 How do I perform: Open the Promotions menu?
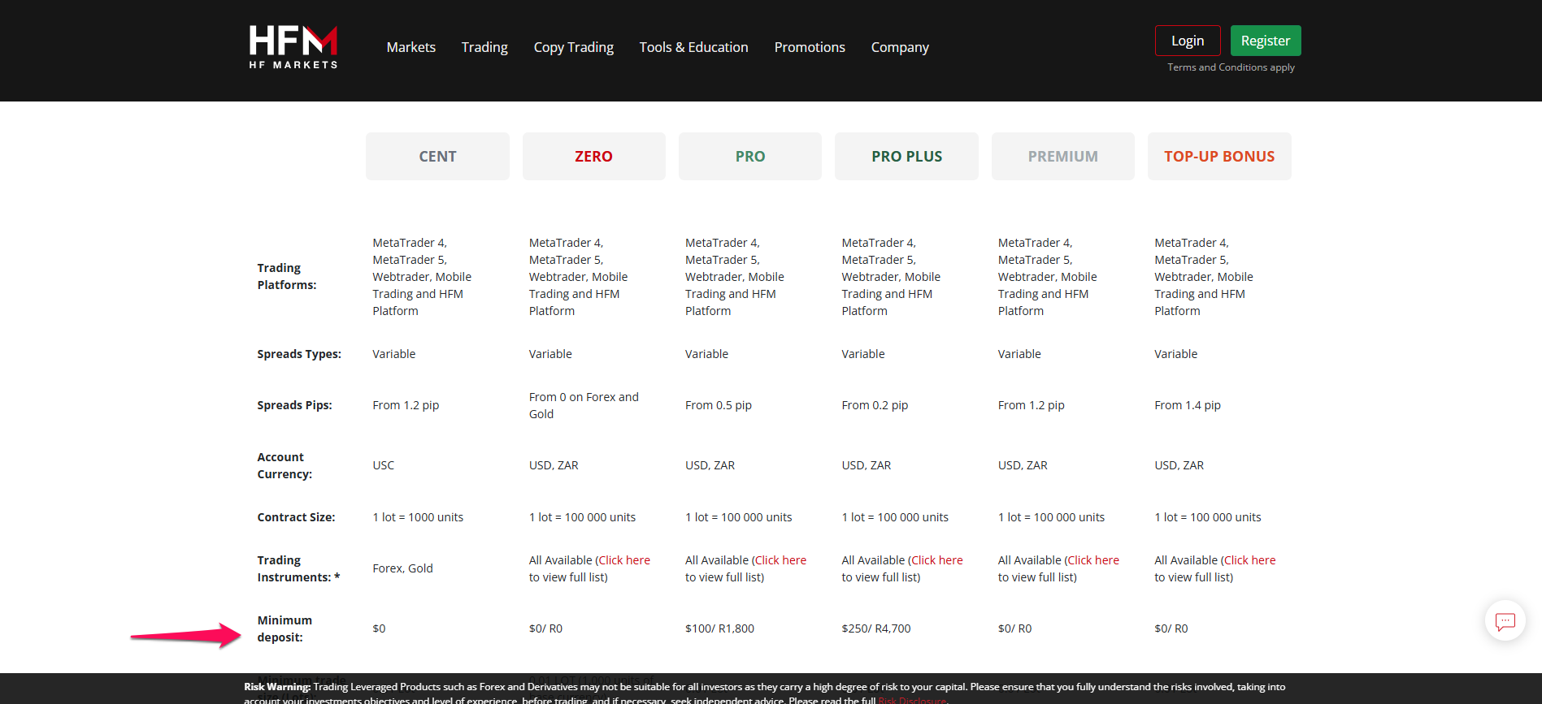coord(809,47)
